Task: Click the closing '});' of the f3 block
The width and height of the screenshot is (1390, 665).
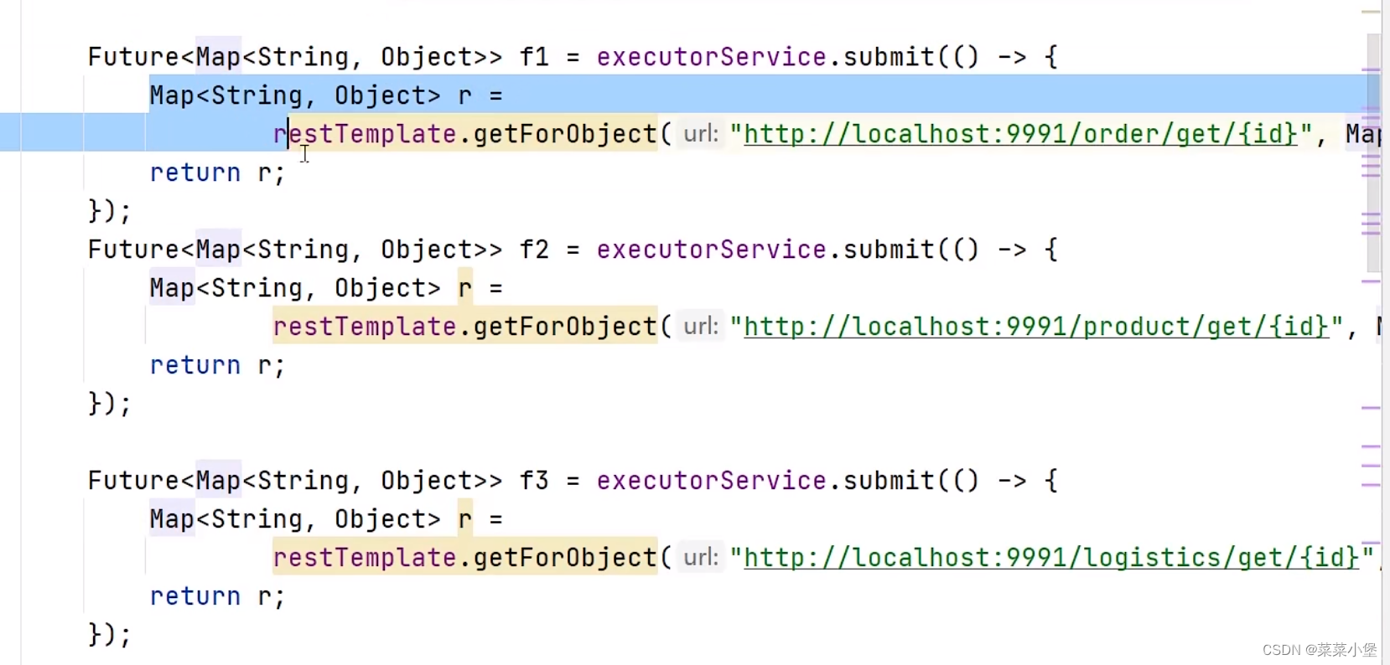Action: [110, 635]
